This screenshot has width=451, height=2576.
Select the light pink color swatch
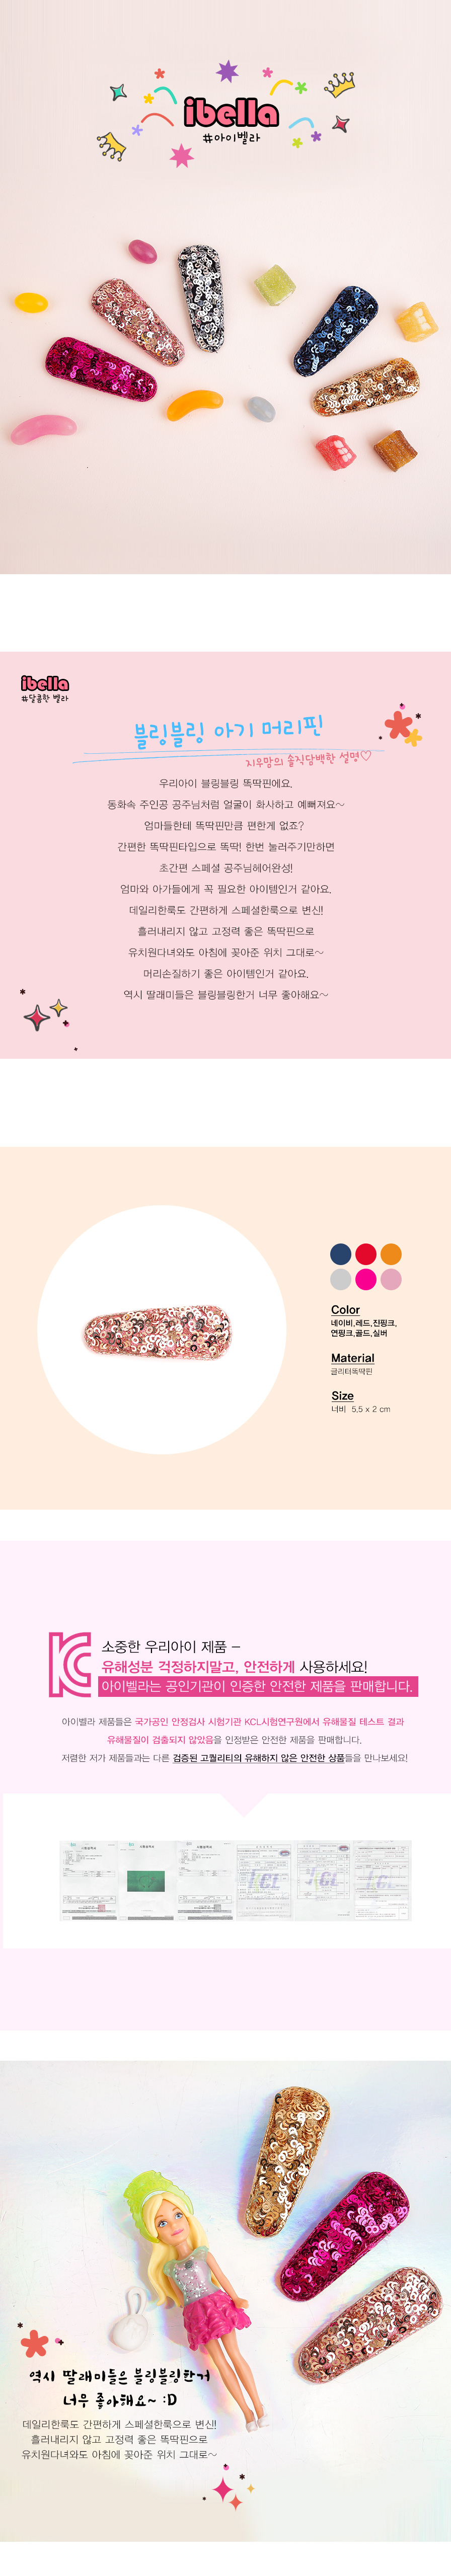pos(391,1279)
